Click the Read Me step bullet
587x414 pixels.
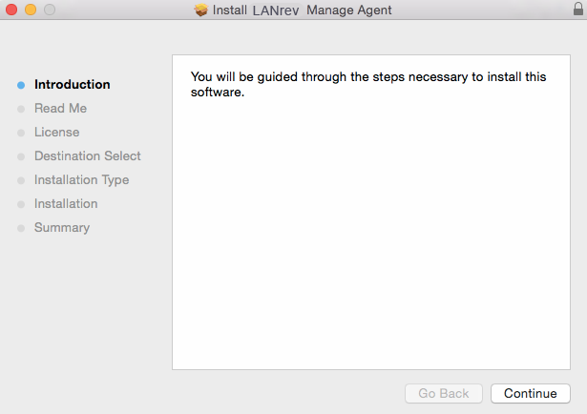click(x=21, y=109)
